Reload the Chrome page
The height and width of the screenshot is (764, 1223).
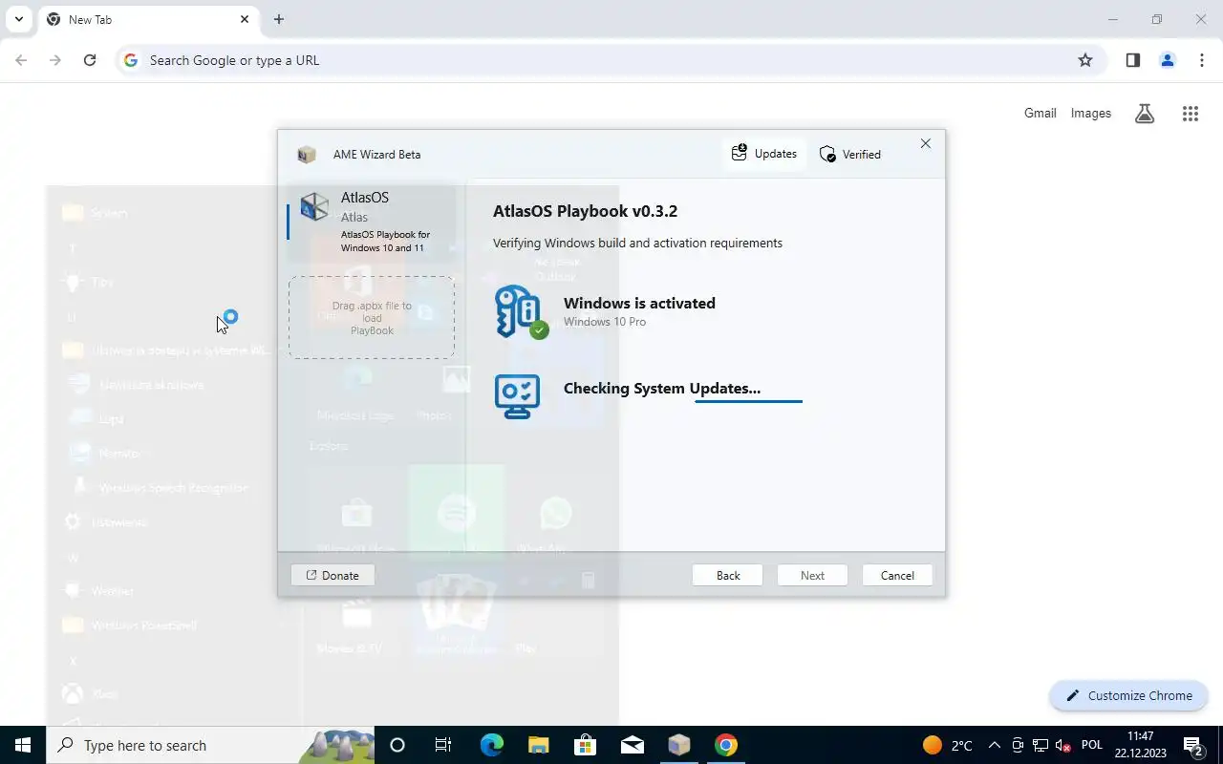tap(90, 60)
